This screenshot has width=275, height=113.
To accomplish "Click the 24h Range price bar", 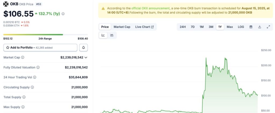I will pyautogui.click(x=45, y=34).
